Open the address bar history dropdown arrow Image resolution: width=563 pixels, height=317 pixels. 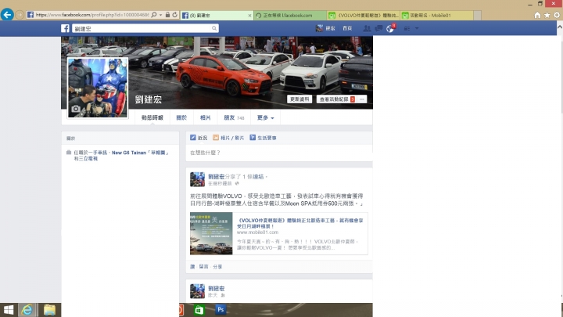click(x=160, y=15)
